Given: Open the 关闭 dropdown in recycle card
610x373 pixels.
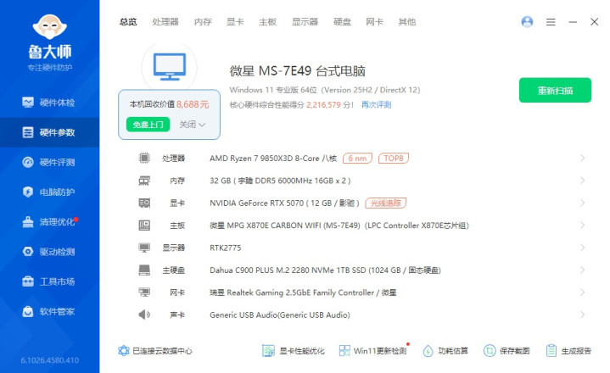Looking at the screenshot, I should [193, 125].
